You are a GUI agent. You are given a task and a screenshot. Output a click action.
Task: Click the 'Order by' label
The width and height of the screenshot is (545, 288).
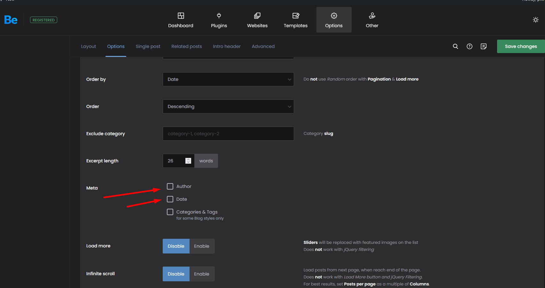click(x=96, y=79)
